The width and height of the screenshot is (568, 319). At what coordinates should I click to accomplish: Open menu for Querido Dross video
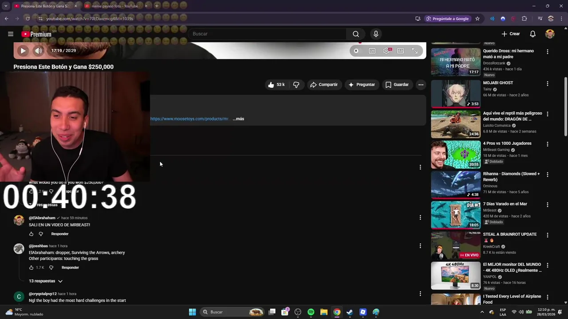548,52
